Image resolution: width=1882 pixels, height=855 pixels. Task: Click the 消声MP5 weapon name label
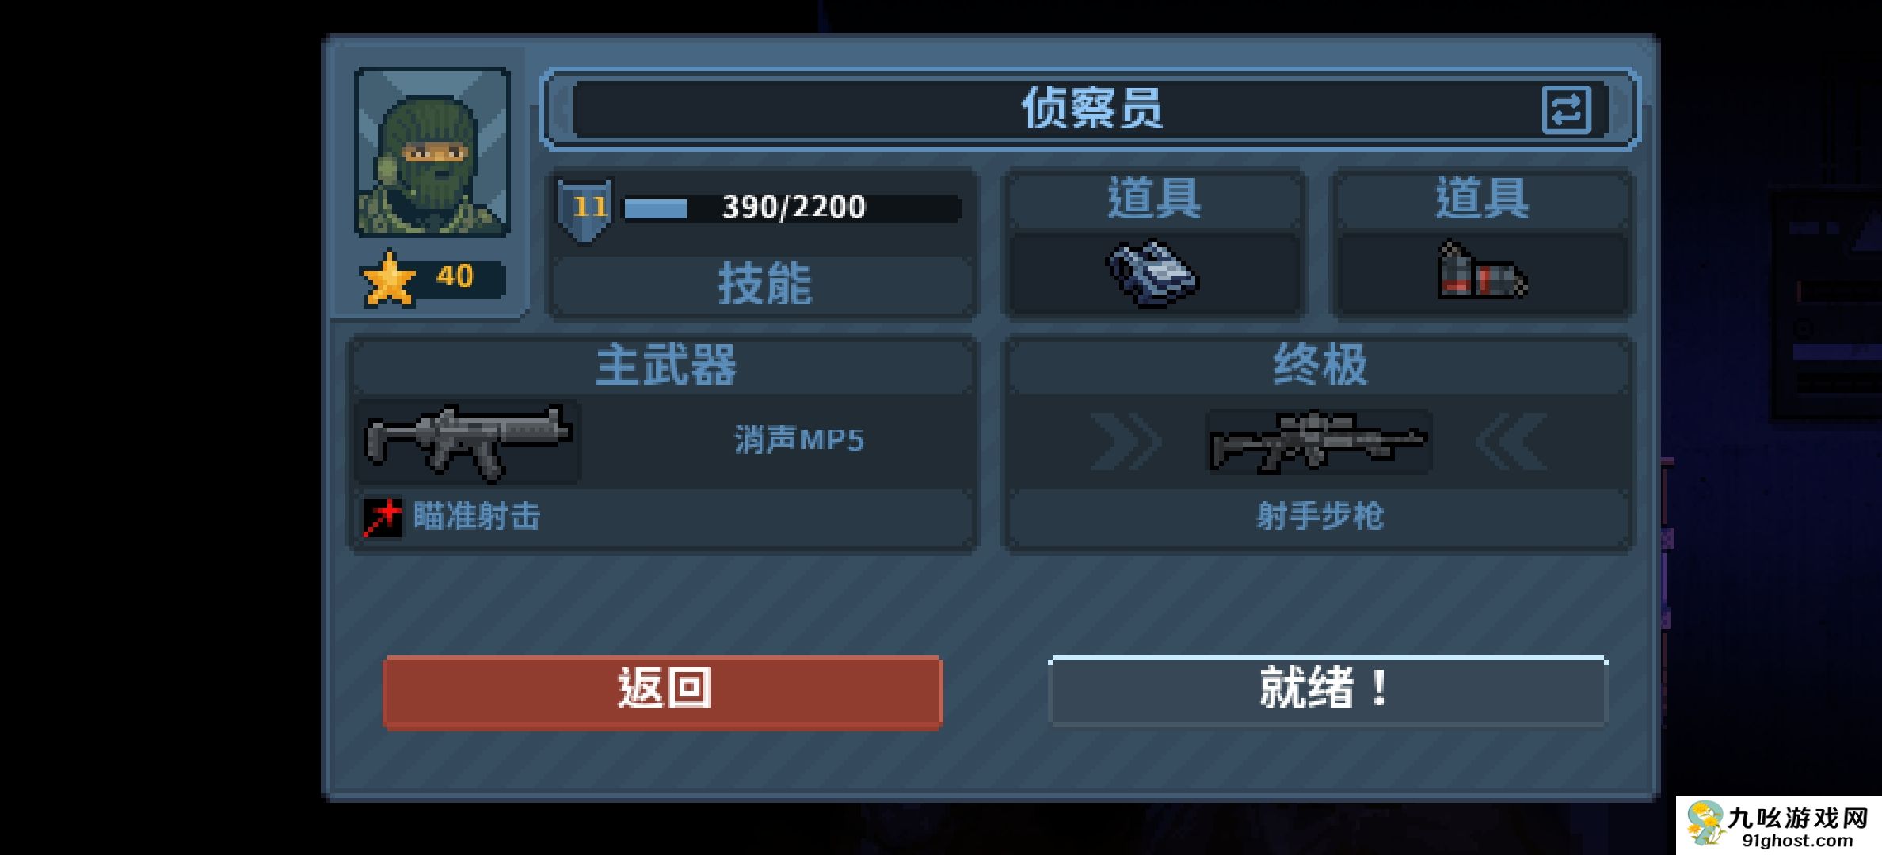pyautogui.click(x=798, y=440)
